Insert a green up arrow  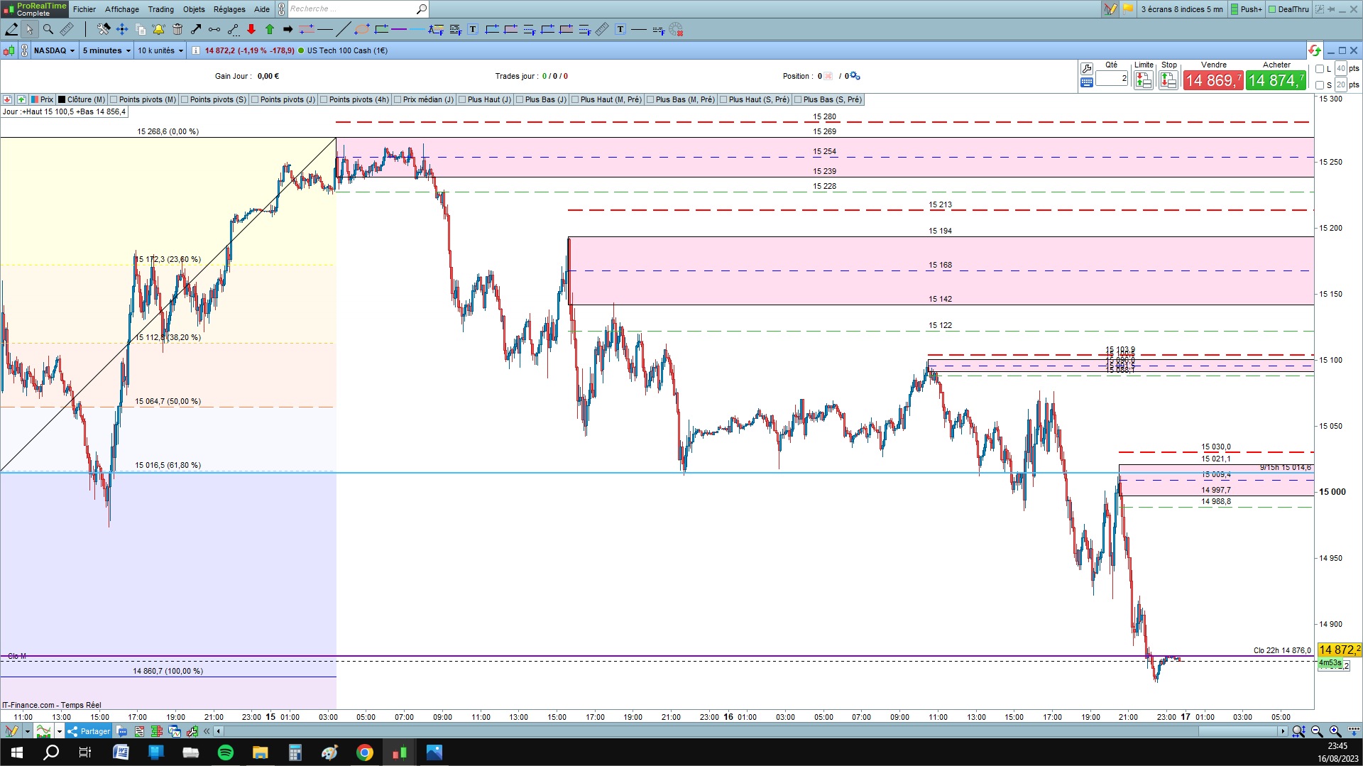270,29
